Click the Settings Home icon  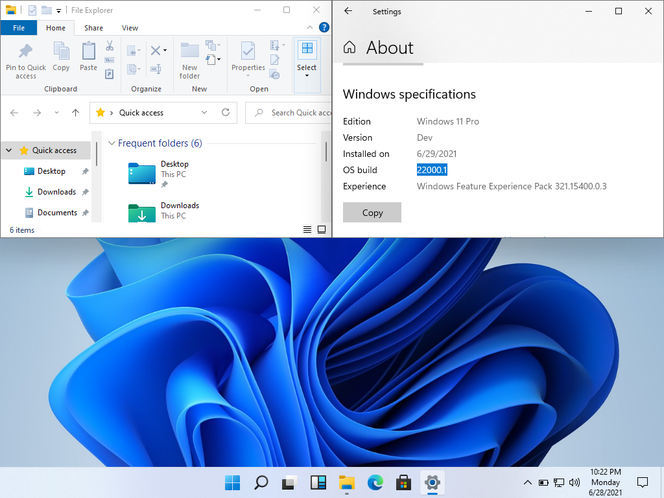[x=350, y=47]
